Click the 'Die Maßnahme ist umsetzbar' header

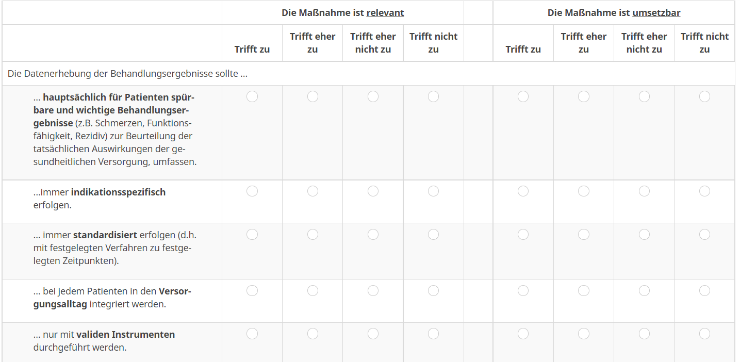click(x=614, y=13)
